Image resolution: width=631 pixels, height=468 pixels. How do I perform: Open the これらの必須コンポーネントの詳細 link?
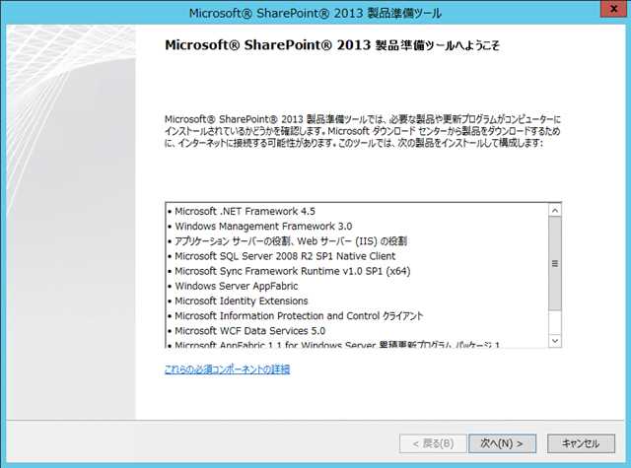[227, 369]
